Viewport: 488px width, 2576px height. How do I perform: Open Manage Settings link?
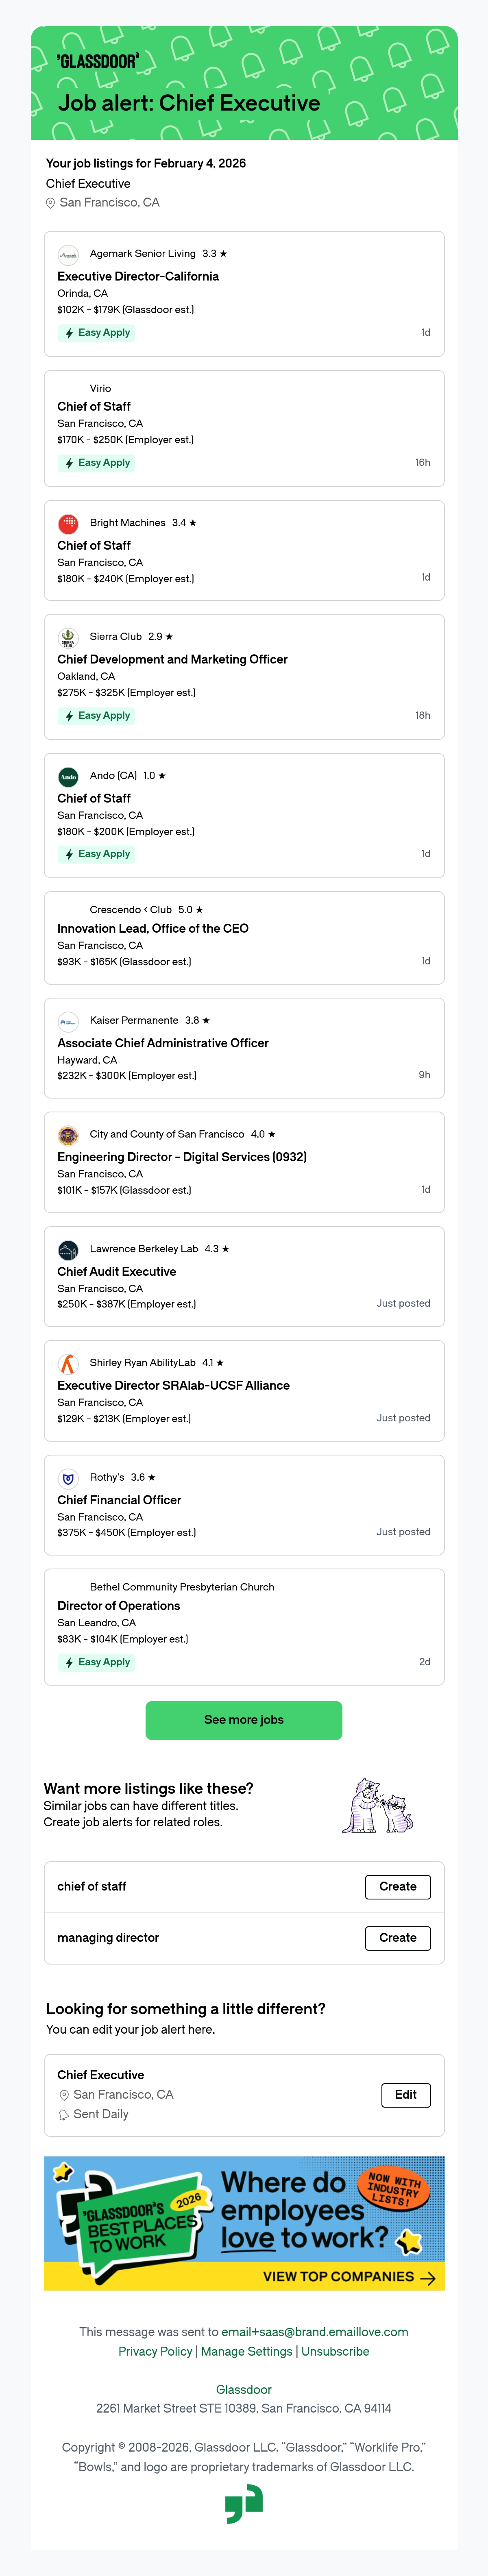coord(247,2352)
